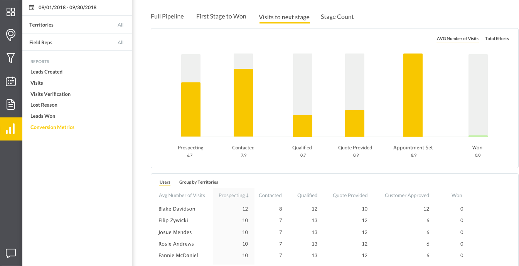Click the Avg Number of Visits header

(x=182, y=195)
